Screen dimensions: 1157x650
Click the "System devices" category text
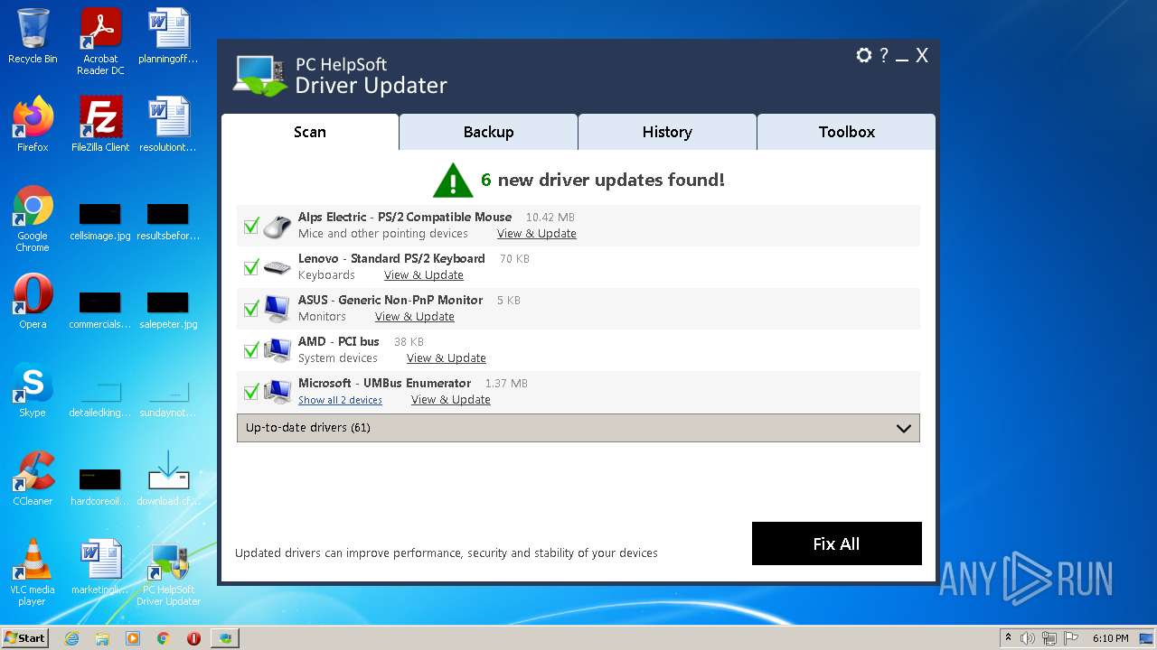click(338, 358)
